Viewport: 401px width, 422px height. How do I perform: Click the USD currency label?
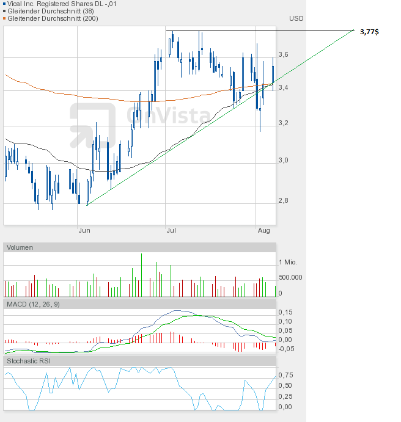pyautogui.click(x=296, y=18)
